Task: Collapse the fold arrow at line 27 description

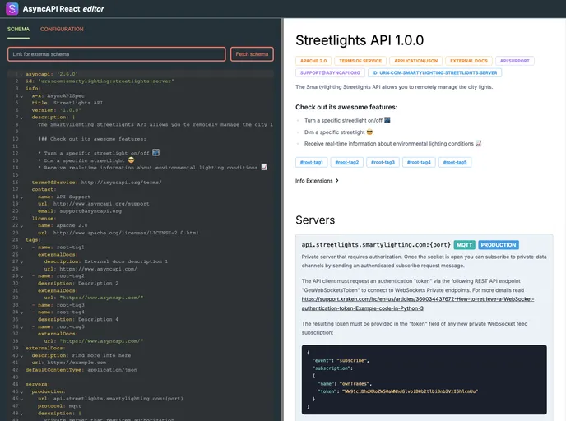Action: pos(21,262)
